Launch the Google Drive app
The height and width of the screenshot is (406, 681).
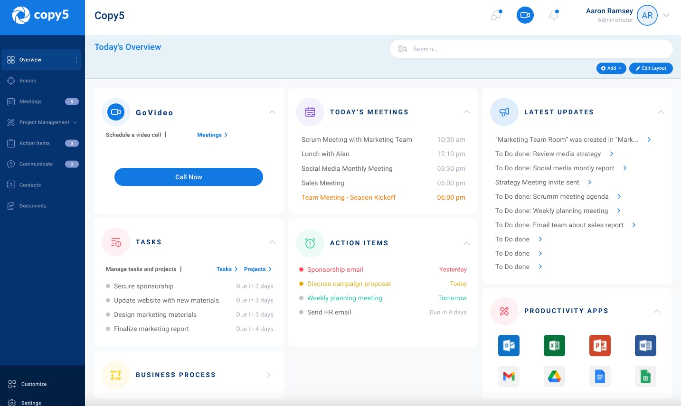(x=554, y=377)
